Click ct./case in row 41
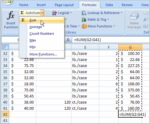The height and width of the screenshot is (124, 150). 85,108
